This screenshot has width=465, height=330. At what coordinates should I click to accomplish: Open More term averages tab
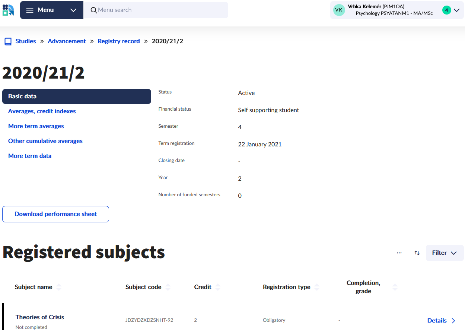coord(36,126)
